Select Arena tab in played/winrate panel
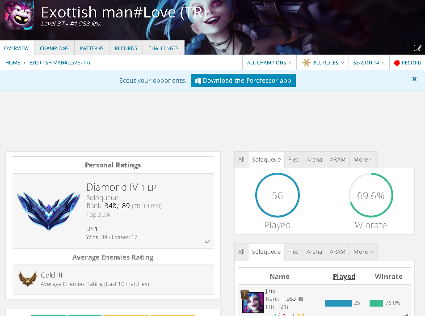Screen dimensions: 425x316 (314, 160)
